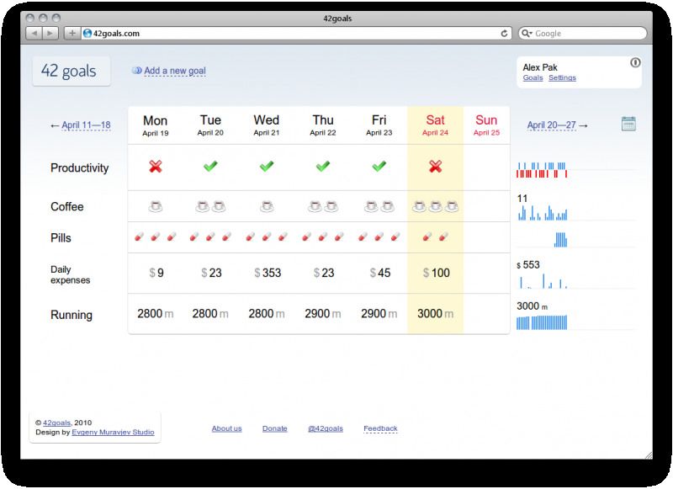Click the Donate link in footer
This screenshot has height=489, width=673.
click(x=274, y=428)
